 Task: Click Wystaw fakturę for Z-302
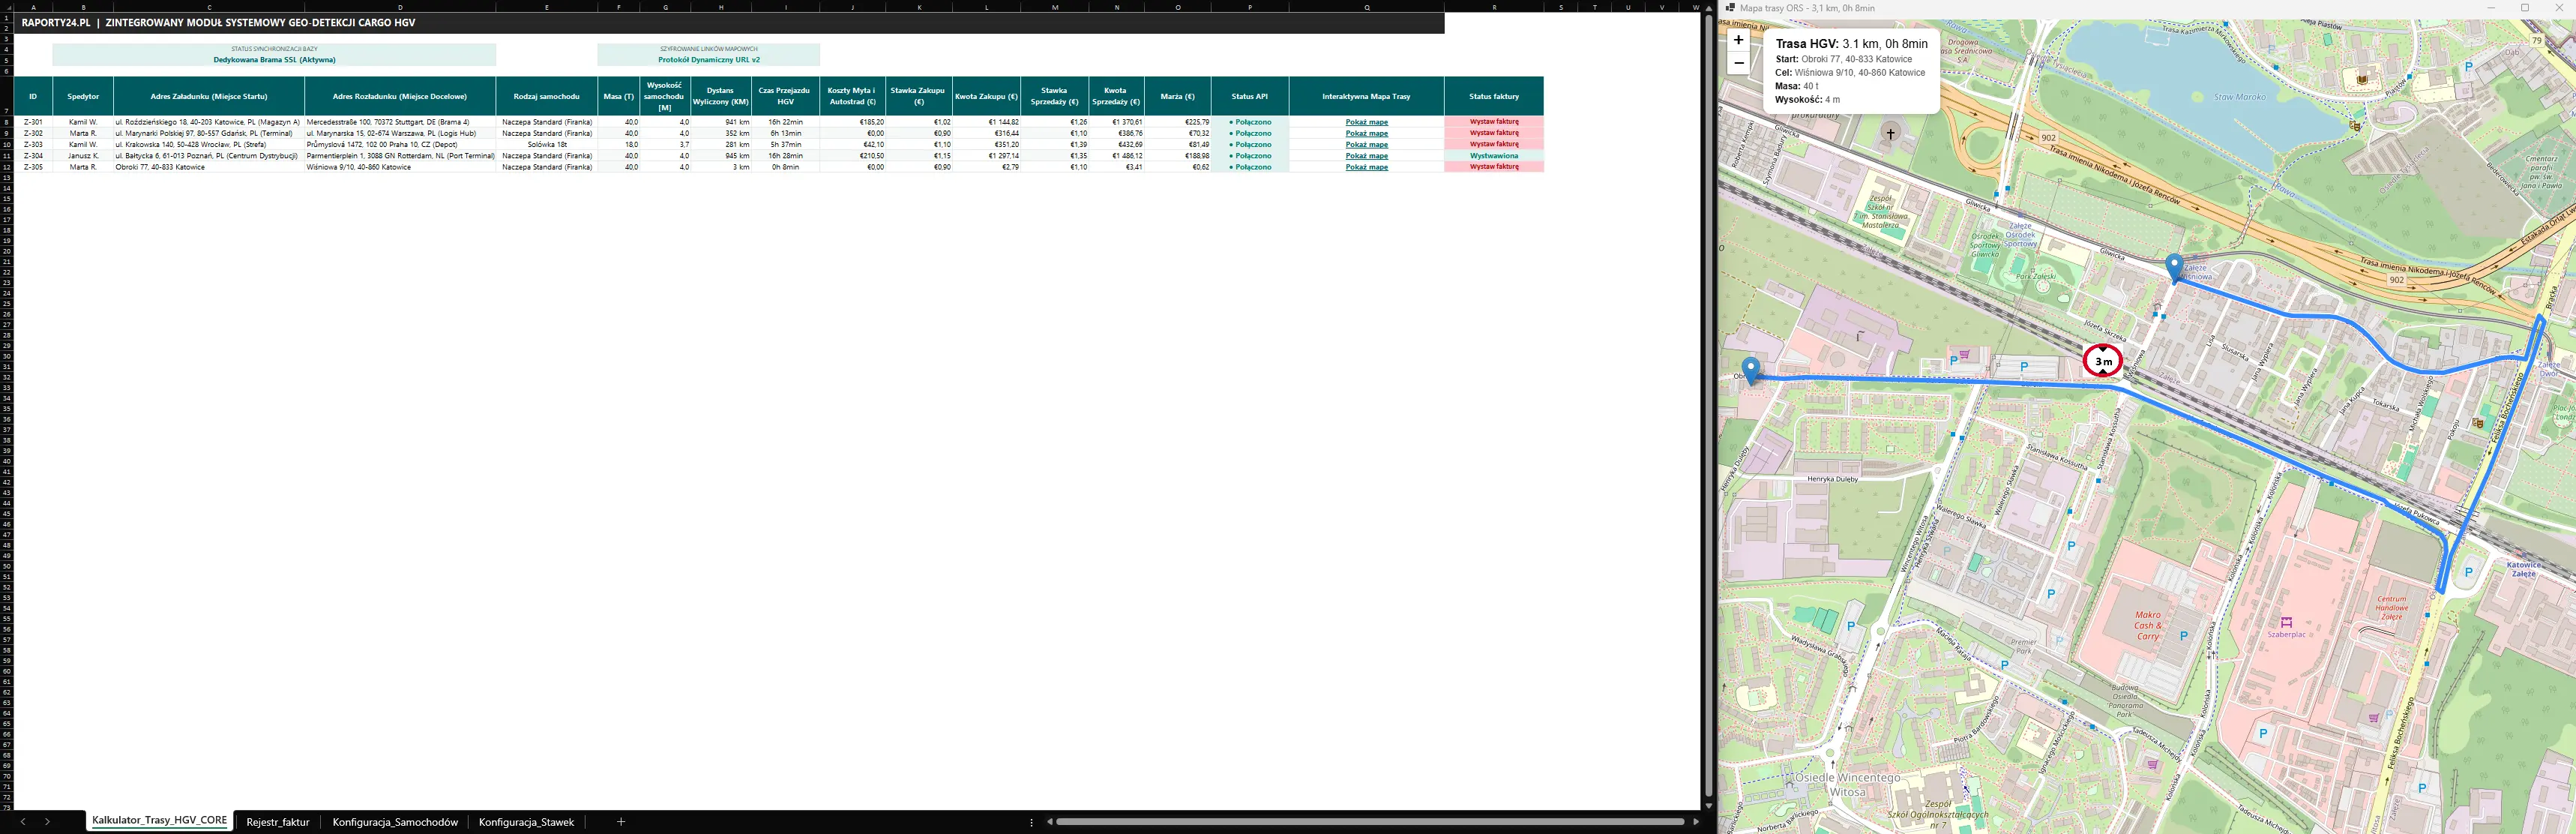coord(1494,133)
